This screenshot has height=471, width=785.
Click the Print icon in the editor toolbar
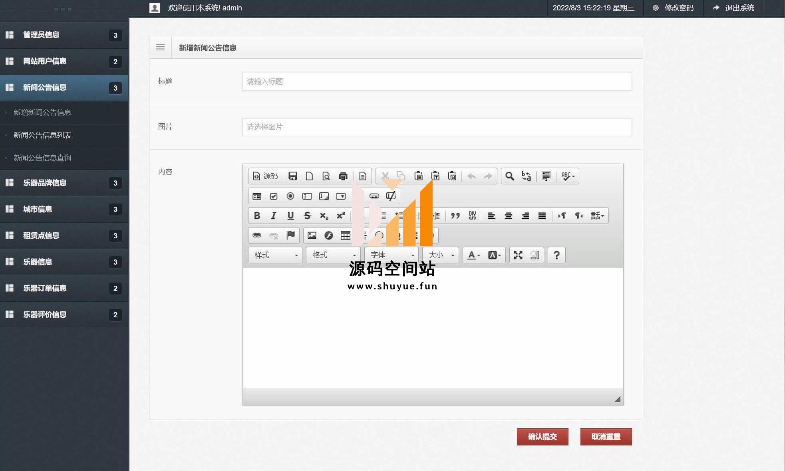(343, 176)
